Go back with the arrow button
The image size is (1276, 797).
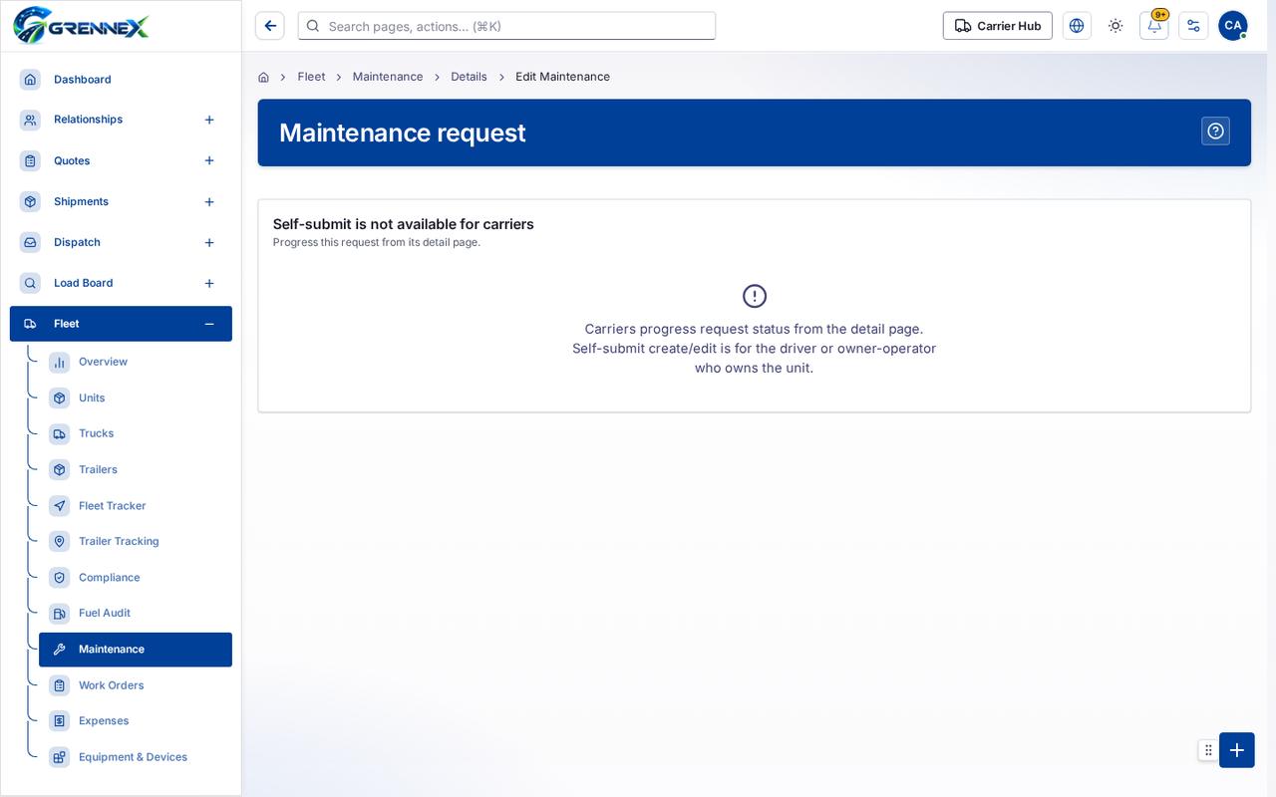270,26
